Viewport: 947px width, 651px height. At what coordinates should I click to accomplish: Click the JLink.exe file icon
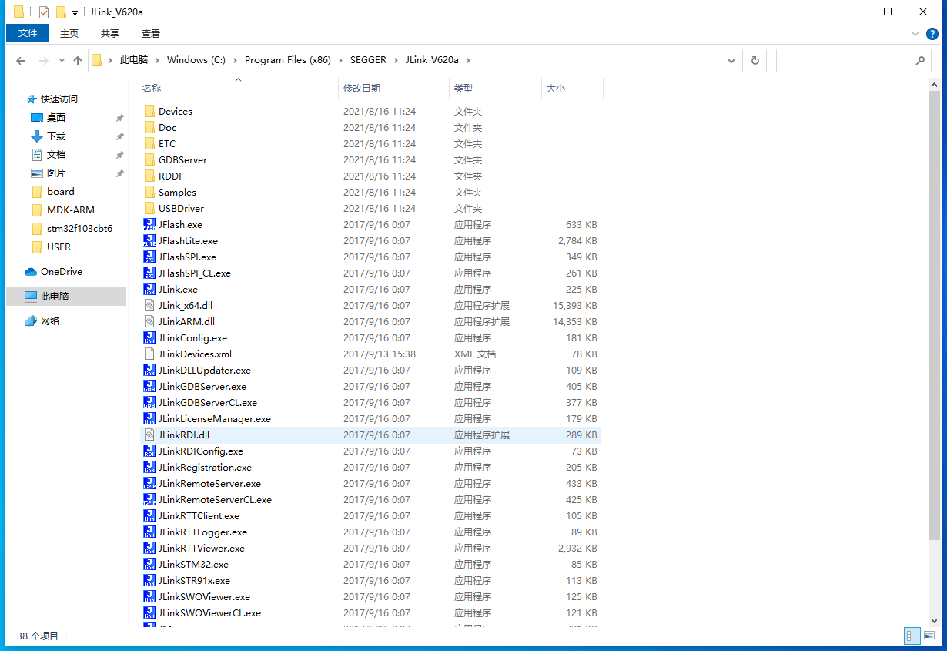(x=149, y=290)
